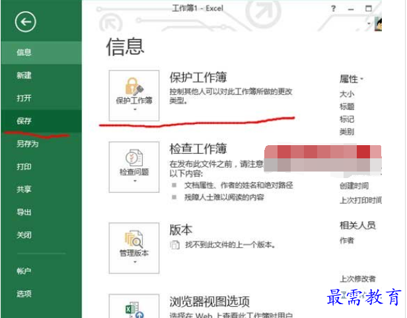Open 导出 in the sidebar

point(41,212)
